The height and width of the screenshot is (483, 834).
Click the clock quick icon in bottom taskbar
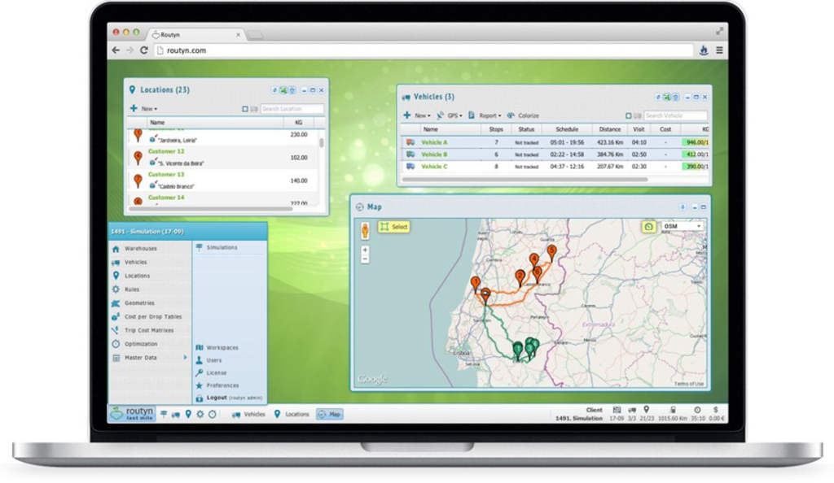(213, 414)
